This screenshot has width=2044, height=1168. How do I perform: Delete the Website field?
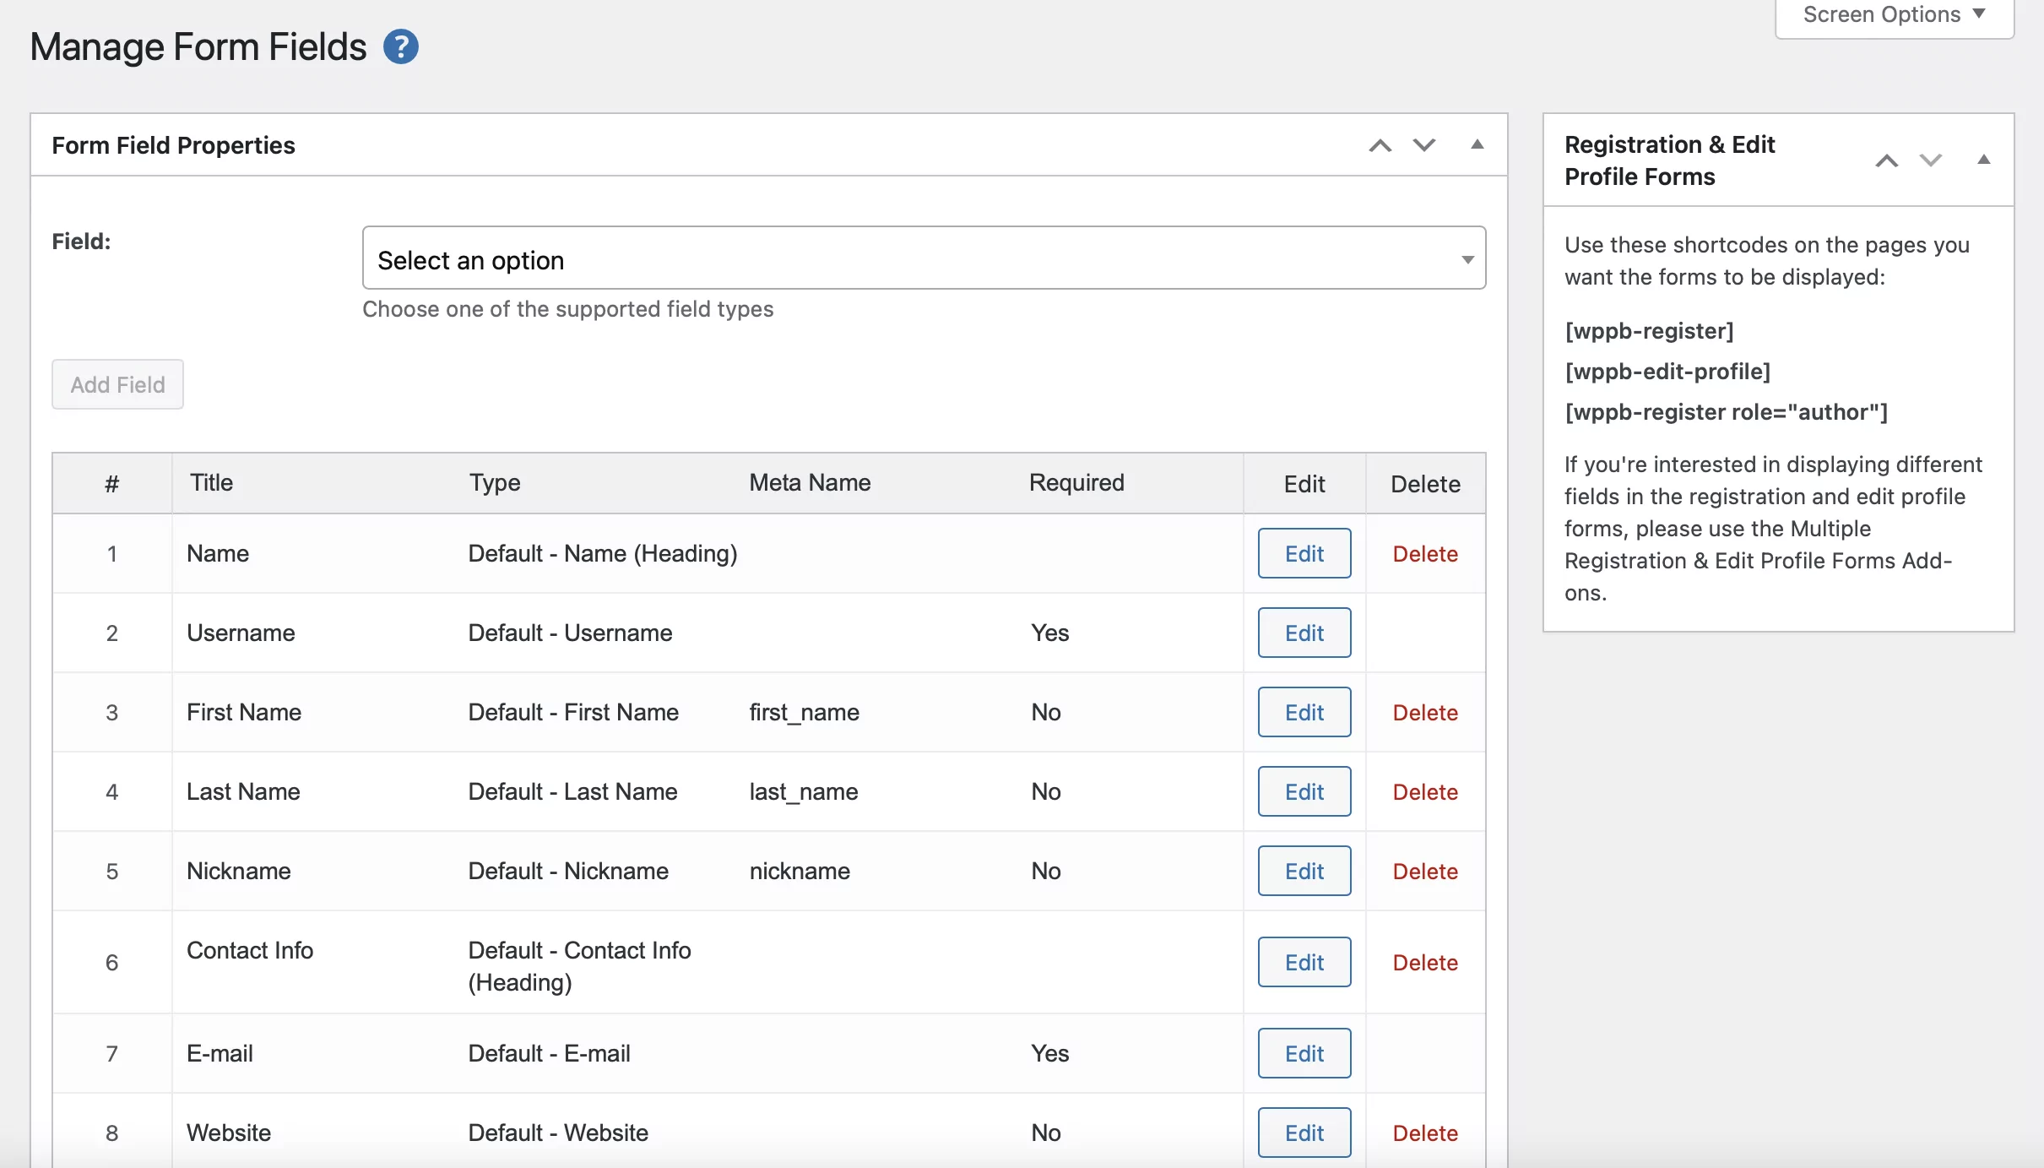coord(1424,1133)
